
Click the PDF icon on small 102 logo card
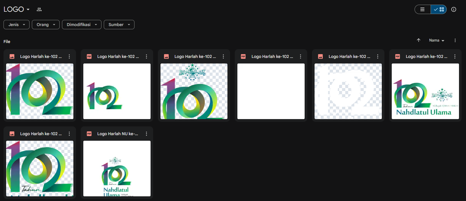pyautogui.click(x=89, y=56)
